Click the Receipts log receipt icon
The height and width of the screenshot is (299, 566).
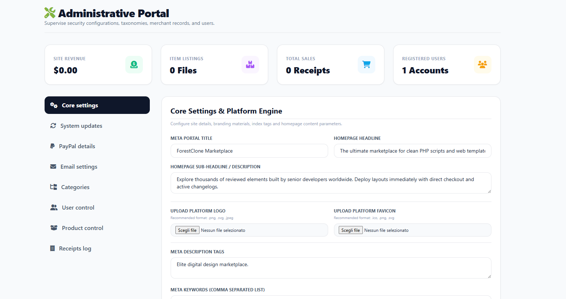point(52,248)
